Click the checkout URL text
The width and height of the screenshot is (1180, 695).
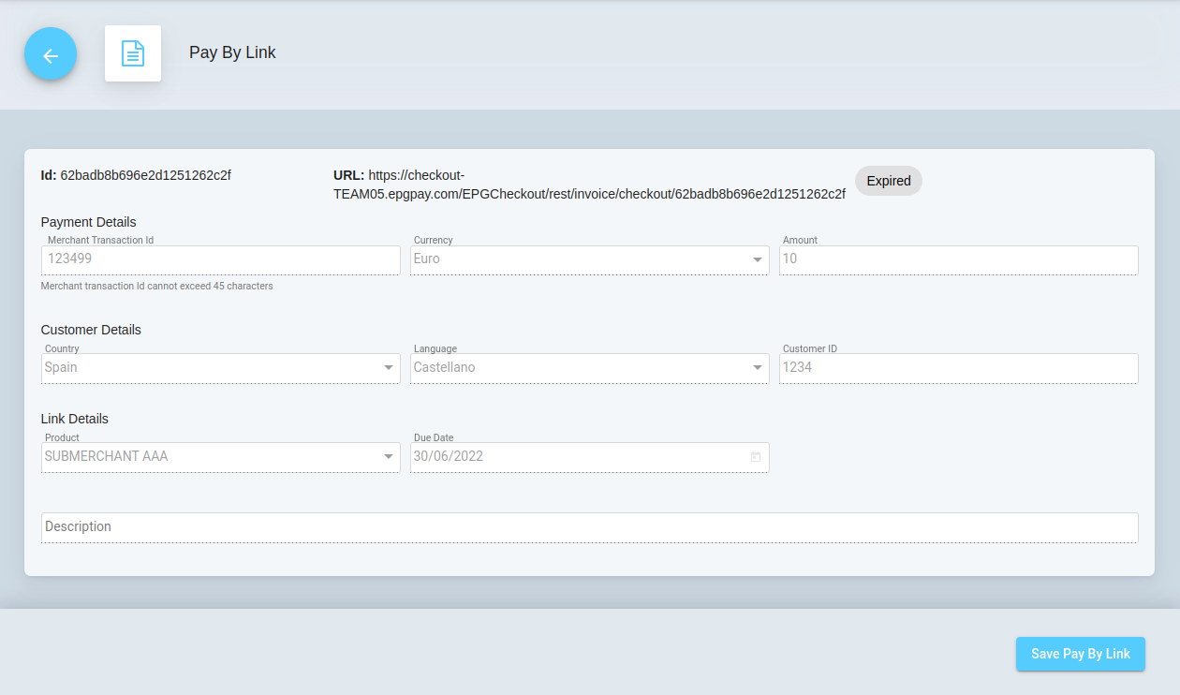click(x=588, y=194)
